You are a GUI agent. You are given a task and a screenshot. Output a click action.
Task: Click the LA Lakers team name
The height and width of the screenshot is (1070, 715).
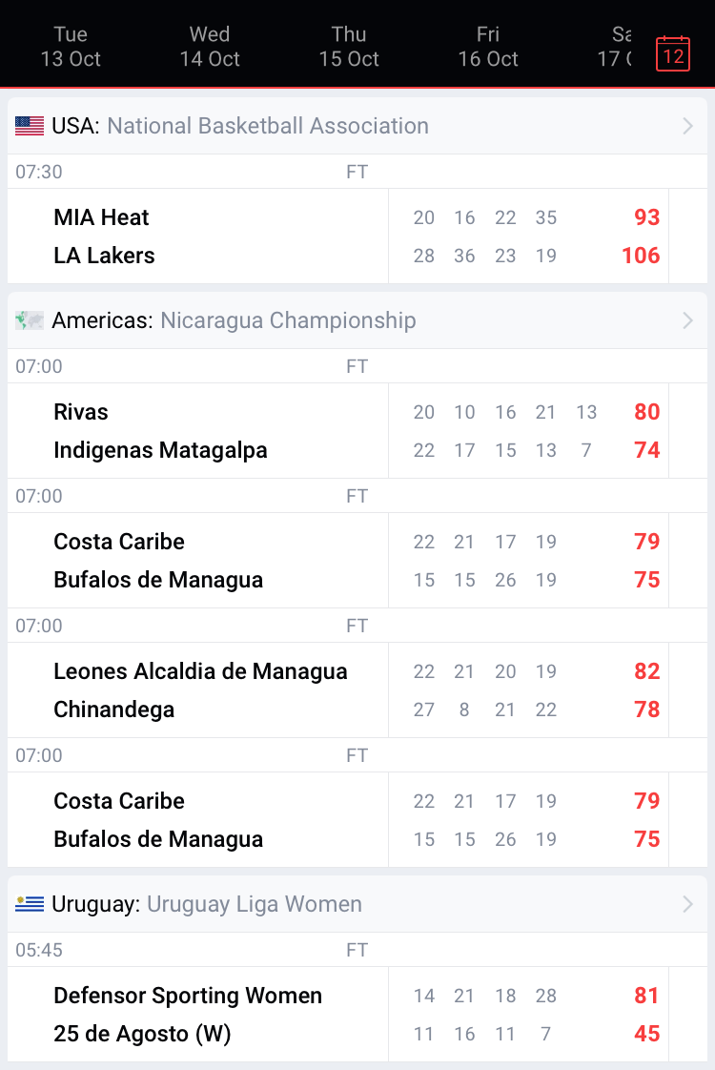(104, 256)
